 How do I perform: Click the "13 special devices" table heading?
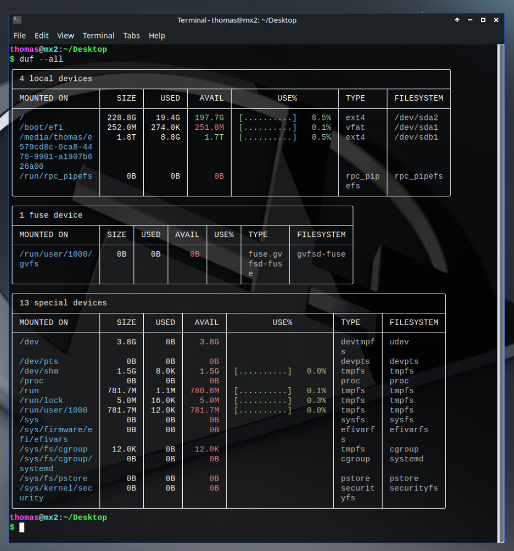63,303
